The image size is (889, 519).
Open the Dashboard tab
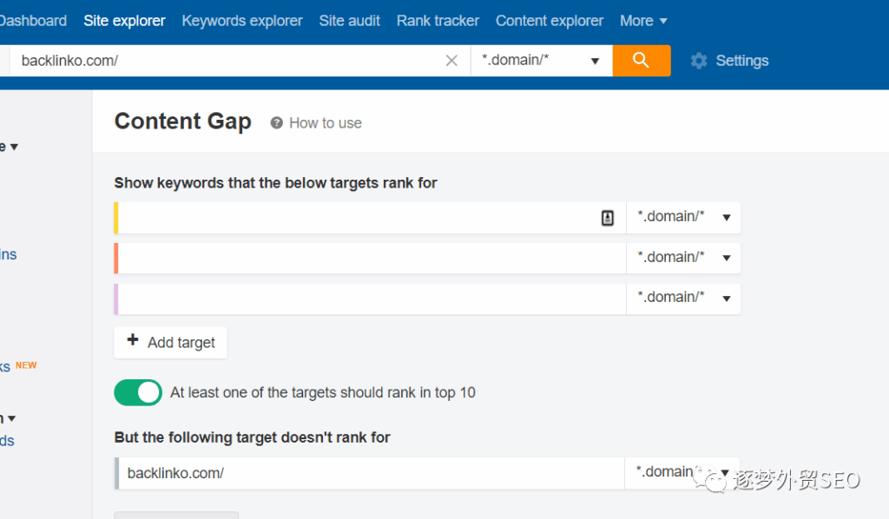pyautogui.click(x=33, y=21)
